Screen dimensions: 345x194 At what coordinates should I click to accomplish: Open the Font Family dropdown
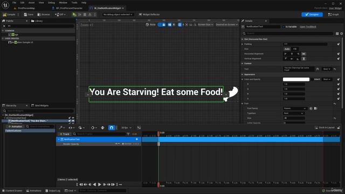click(295, 108)
